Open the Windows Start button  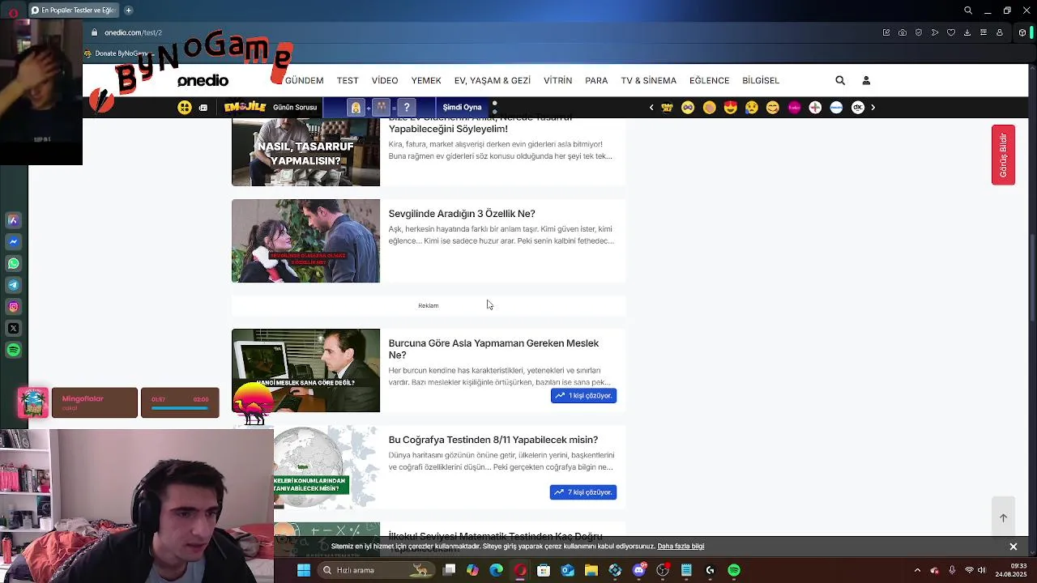tap(303, 570)
